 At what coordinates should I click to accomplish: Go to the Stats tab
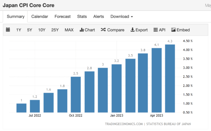point(82,16)
